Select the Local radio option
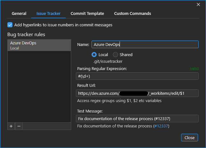 [x=94, y=55]
